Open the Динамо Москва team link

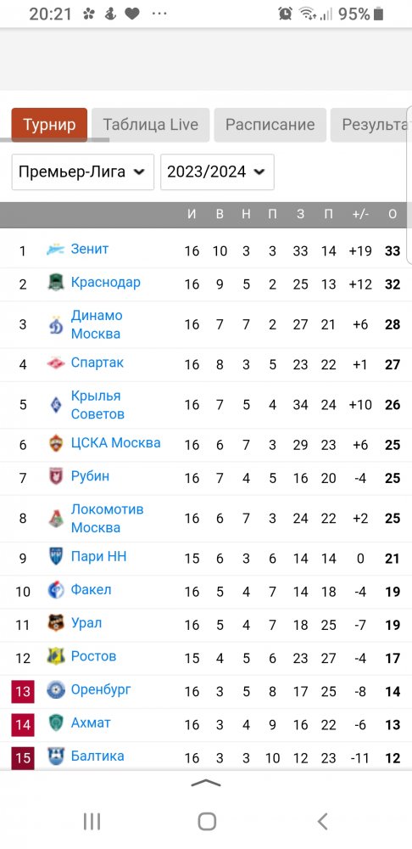click(x=97, y=324)
